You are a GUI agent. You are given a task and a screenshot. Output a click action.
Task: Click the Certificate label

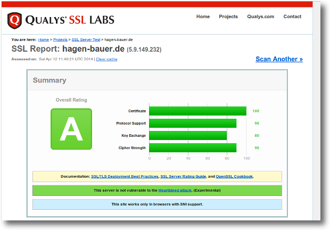tap(137, 111)
